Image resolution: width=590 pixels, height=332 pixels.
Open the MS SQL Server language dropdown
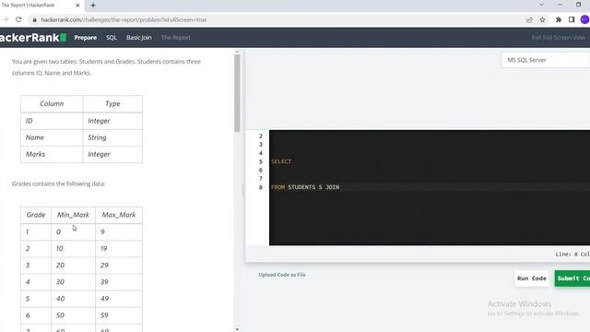coord(545,60)
